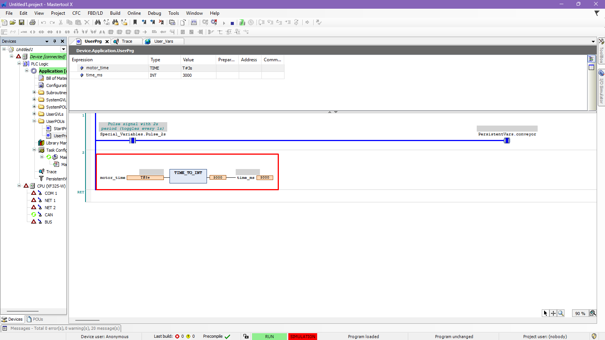The height and width of the screenshot is (340, 605).
Task: Select the arrow pointer tool near zoom
Action: click(545, 313)
